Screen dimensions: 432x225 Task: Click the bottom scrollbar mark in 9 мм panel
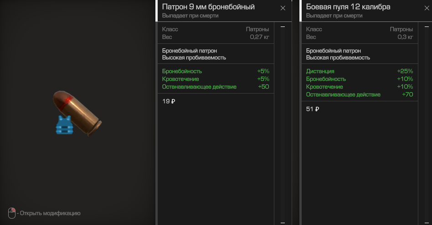tap(283, 223)
